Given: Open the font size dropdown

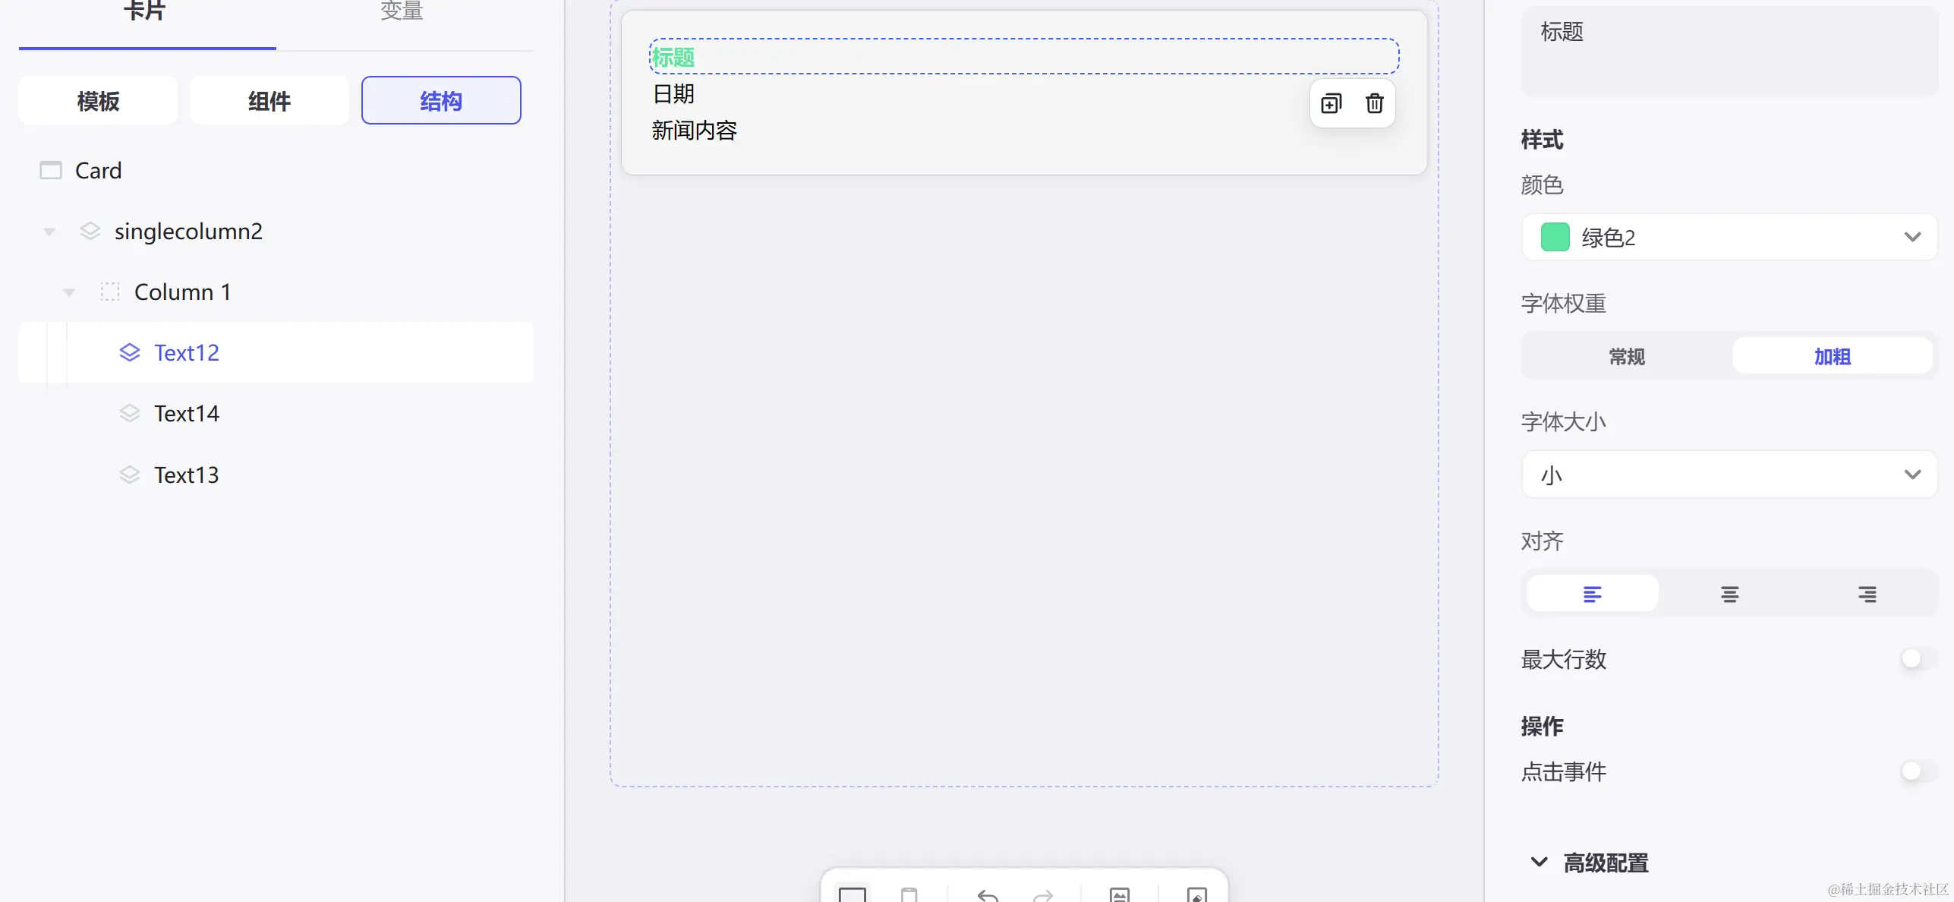Looking at the screenshot, I should (1729, 475).
